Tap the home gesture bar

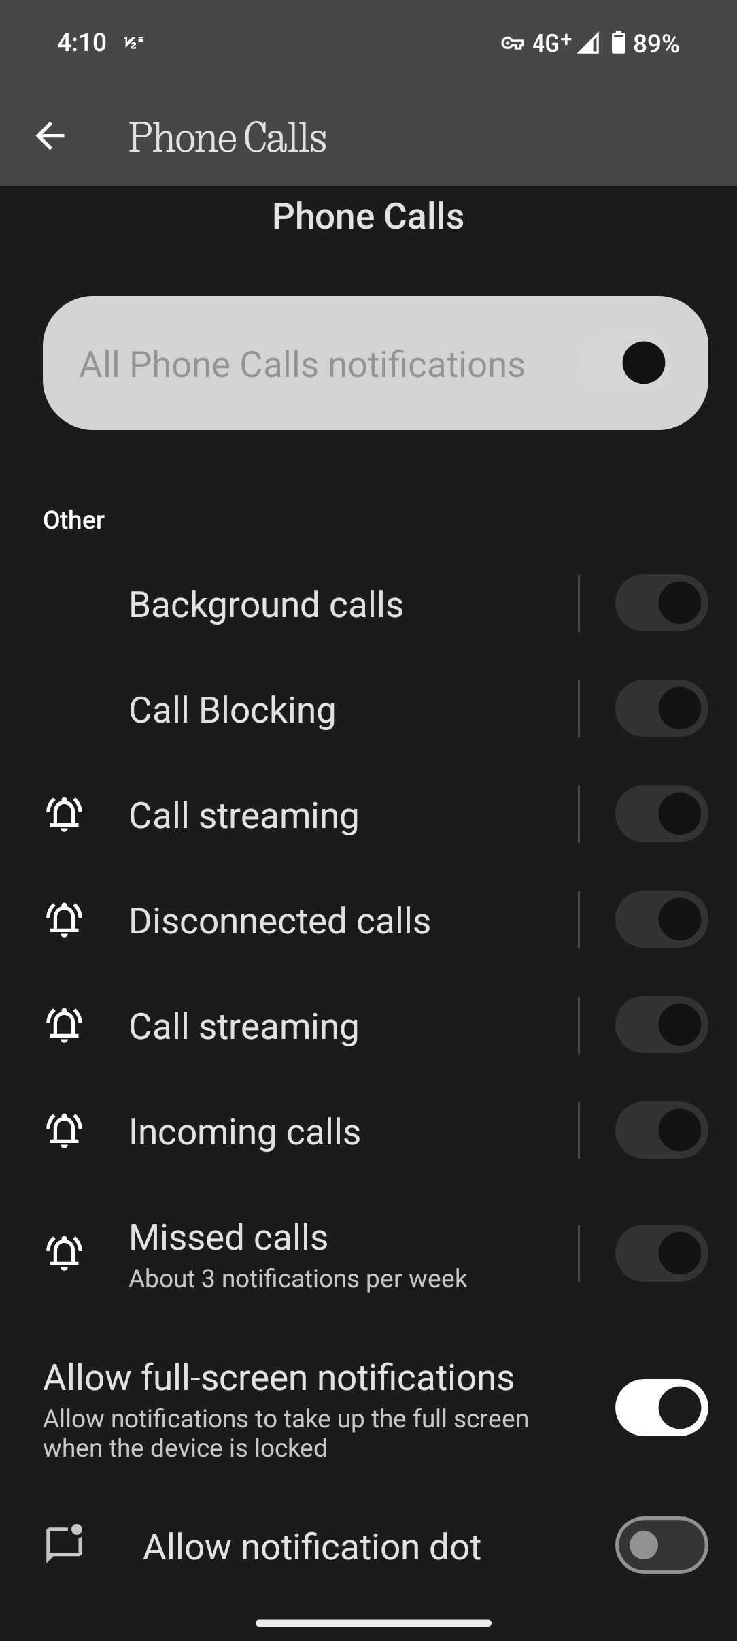point(373,1623)
